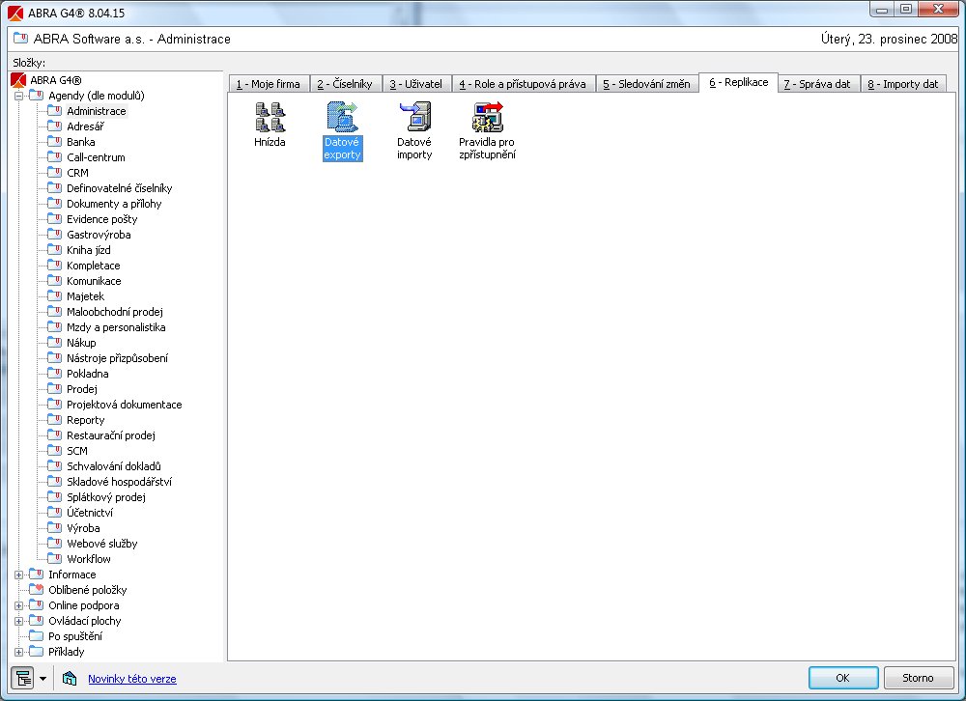The height and width of the screenshot is (701, 966).
Task: Choose Projektová dokumentace in the tree
Action: [125, 405]
